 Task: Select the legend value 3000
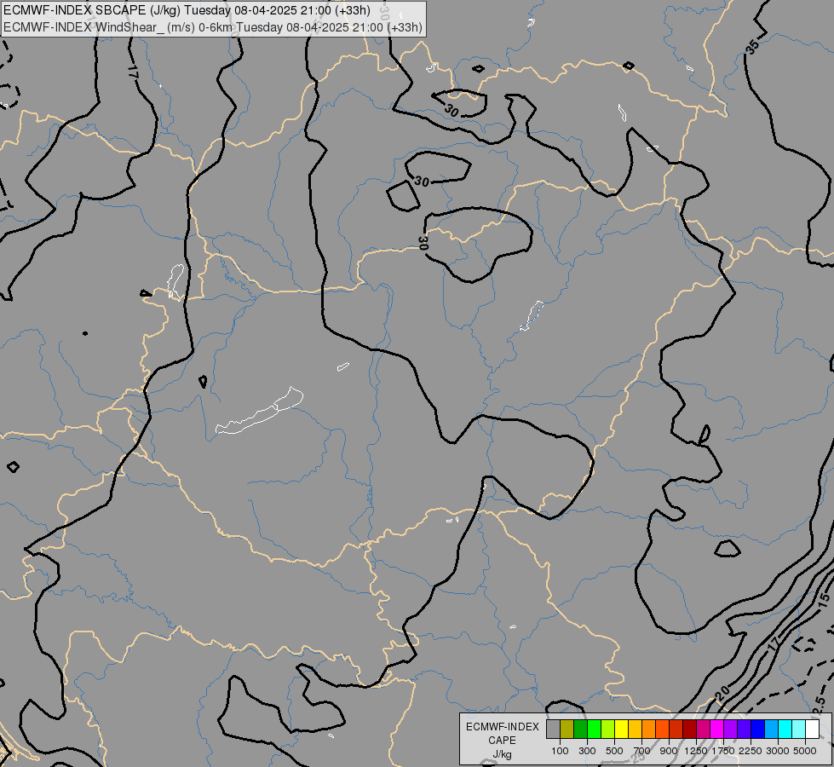pos(778,751)
